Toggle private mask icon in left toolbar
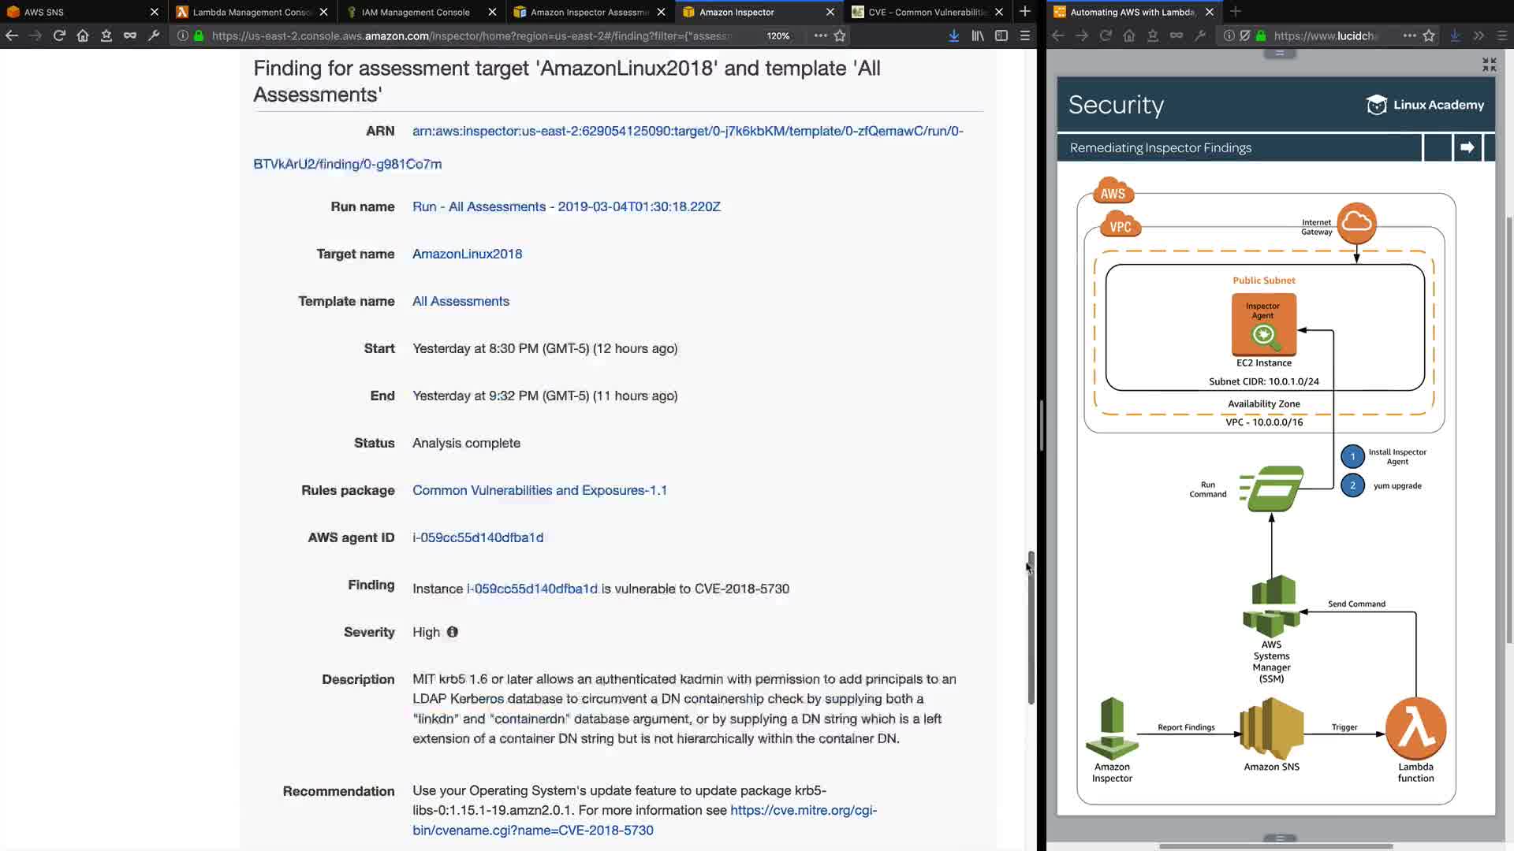 (x=130, y=35)
